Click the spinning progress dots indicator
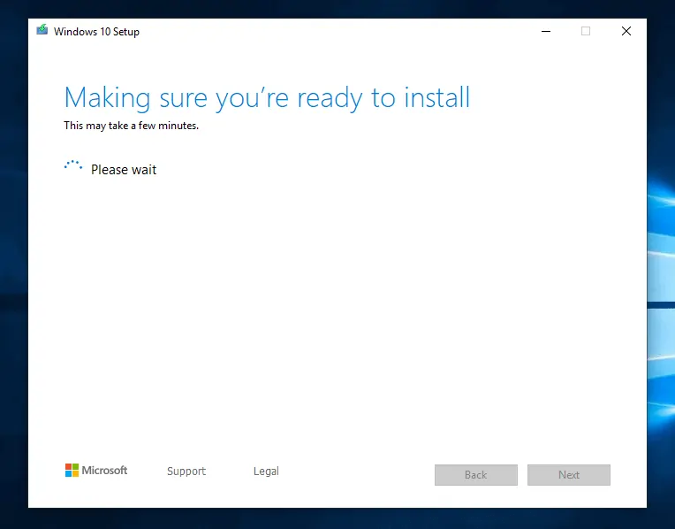The height and width of the screenshot is (529, 675). click(x=73, y=165)
